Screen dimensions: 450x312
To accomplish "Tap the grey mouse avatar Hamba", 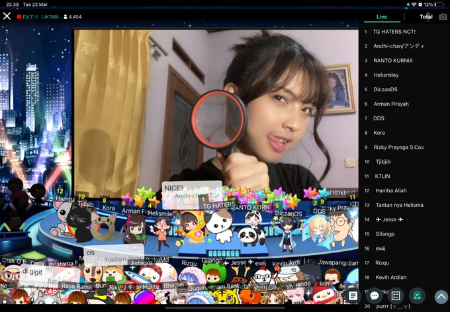I will tap(61, 219).
